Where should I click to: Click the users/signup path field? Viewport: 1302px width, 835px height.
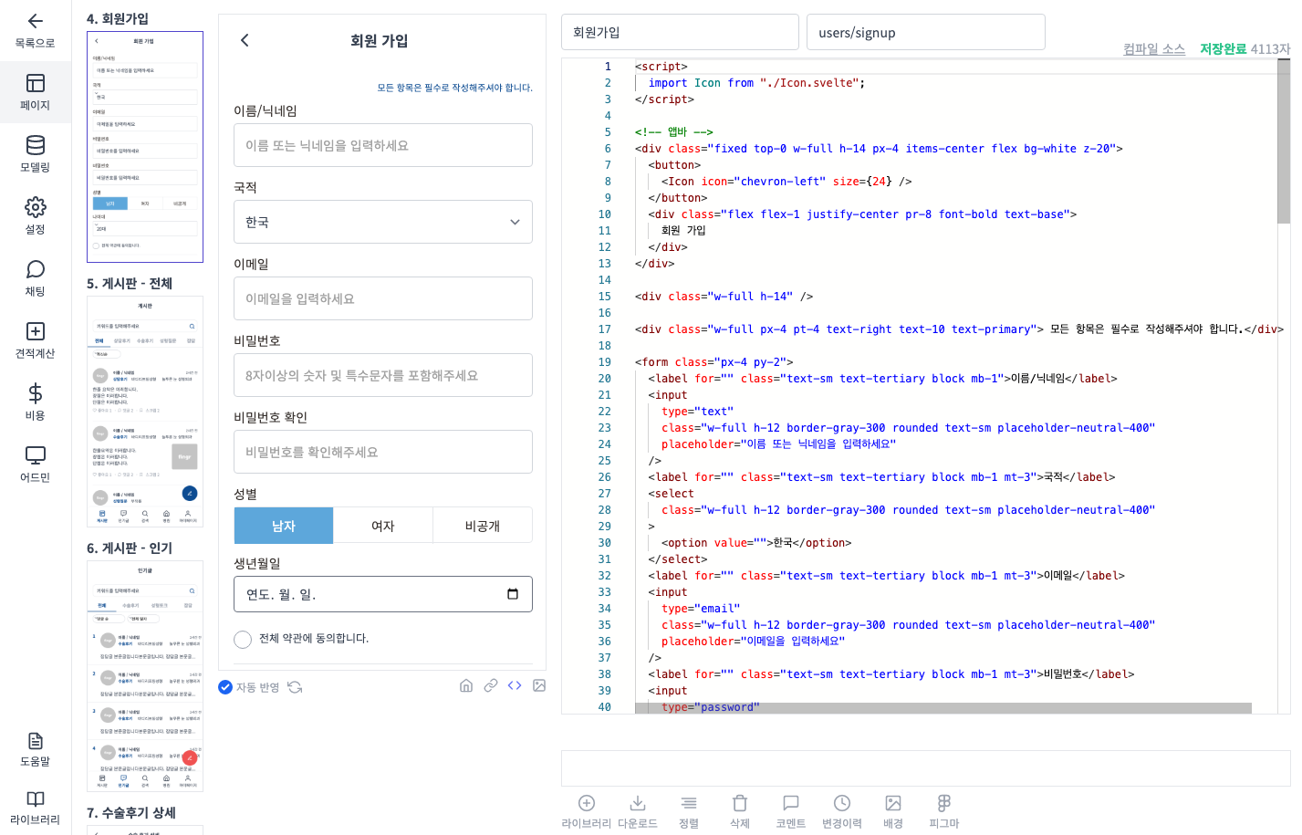(x=926, y=32)
